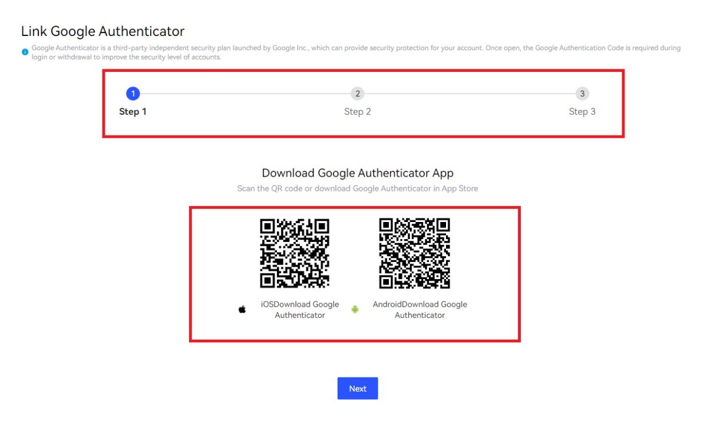The height and width of the screenshot is (444, 707).
Task: Click 'Scan the QR code' instruction text
Action: coord(358,188)
